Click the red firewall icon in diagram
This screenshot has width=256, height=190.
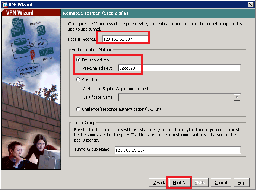tap(33, 55)
